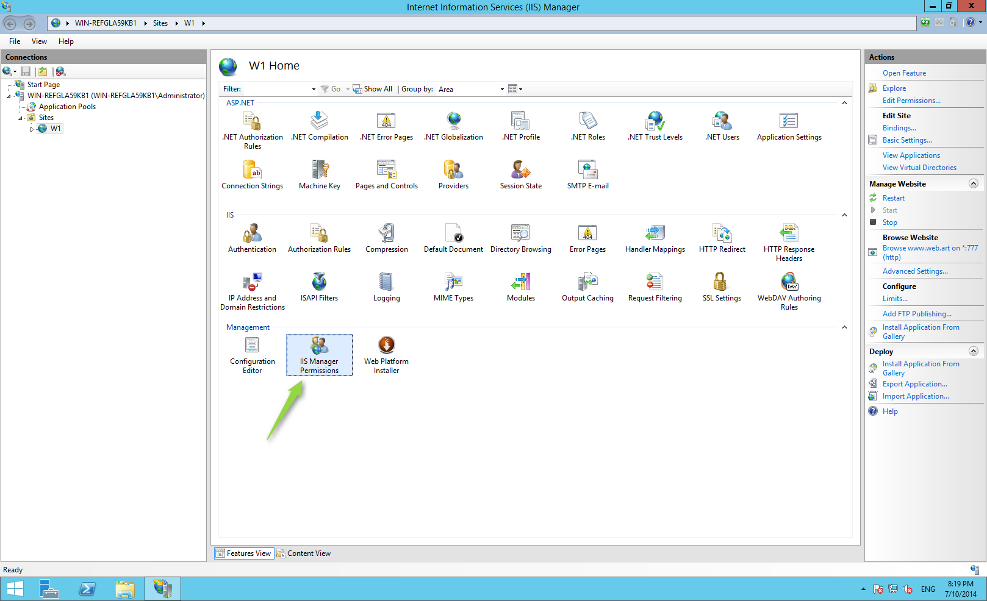Open Request Filtering feature
Screen dimensions: 987x601
[655, 287]
